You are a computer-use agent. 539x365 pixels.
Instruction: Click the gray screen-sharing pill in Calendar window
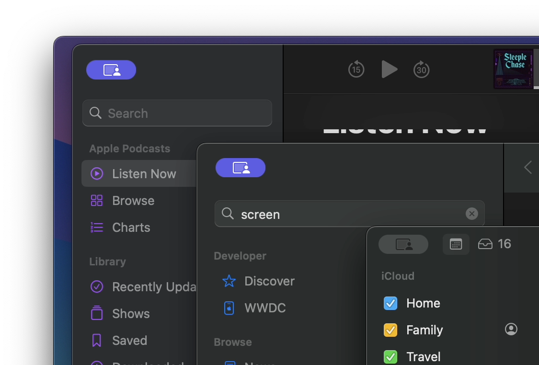pos(403,244)
